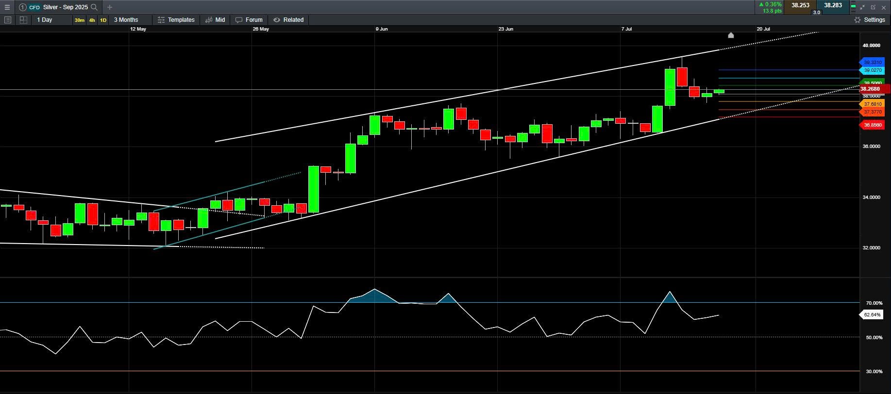Select the orange 37.6810 price level tag

(872, 104)
